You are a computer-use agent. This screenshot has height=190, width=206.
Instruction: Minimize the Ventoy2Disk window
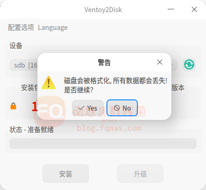171,9
